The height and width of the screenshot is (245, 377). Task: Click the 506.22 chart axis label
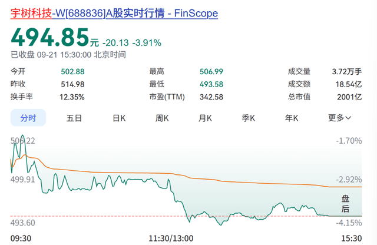coord(23,141)
